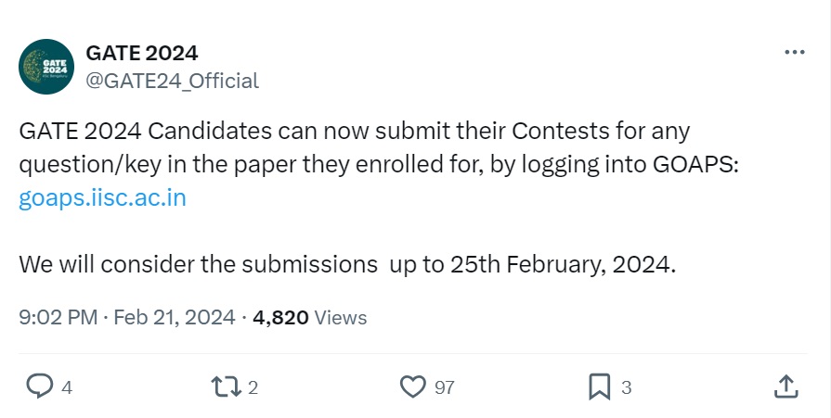This screenshot has height=418, width=831.
Task: Click the share upload arrow icon
Action: (x=785, y=386)
